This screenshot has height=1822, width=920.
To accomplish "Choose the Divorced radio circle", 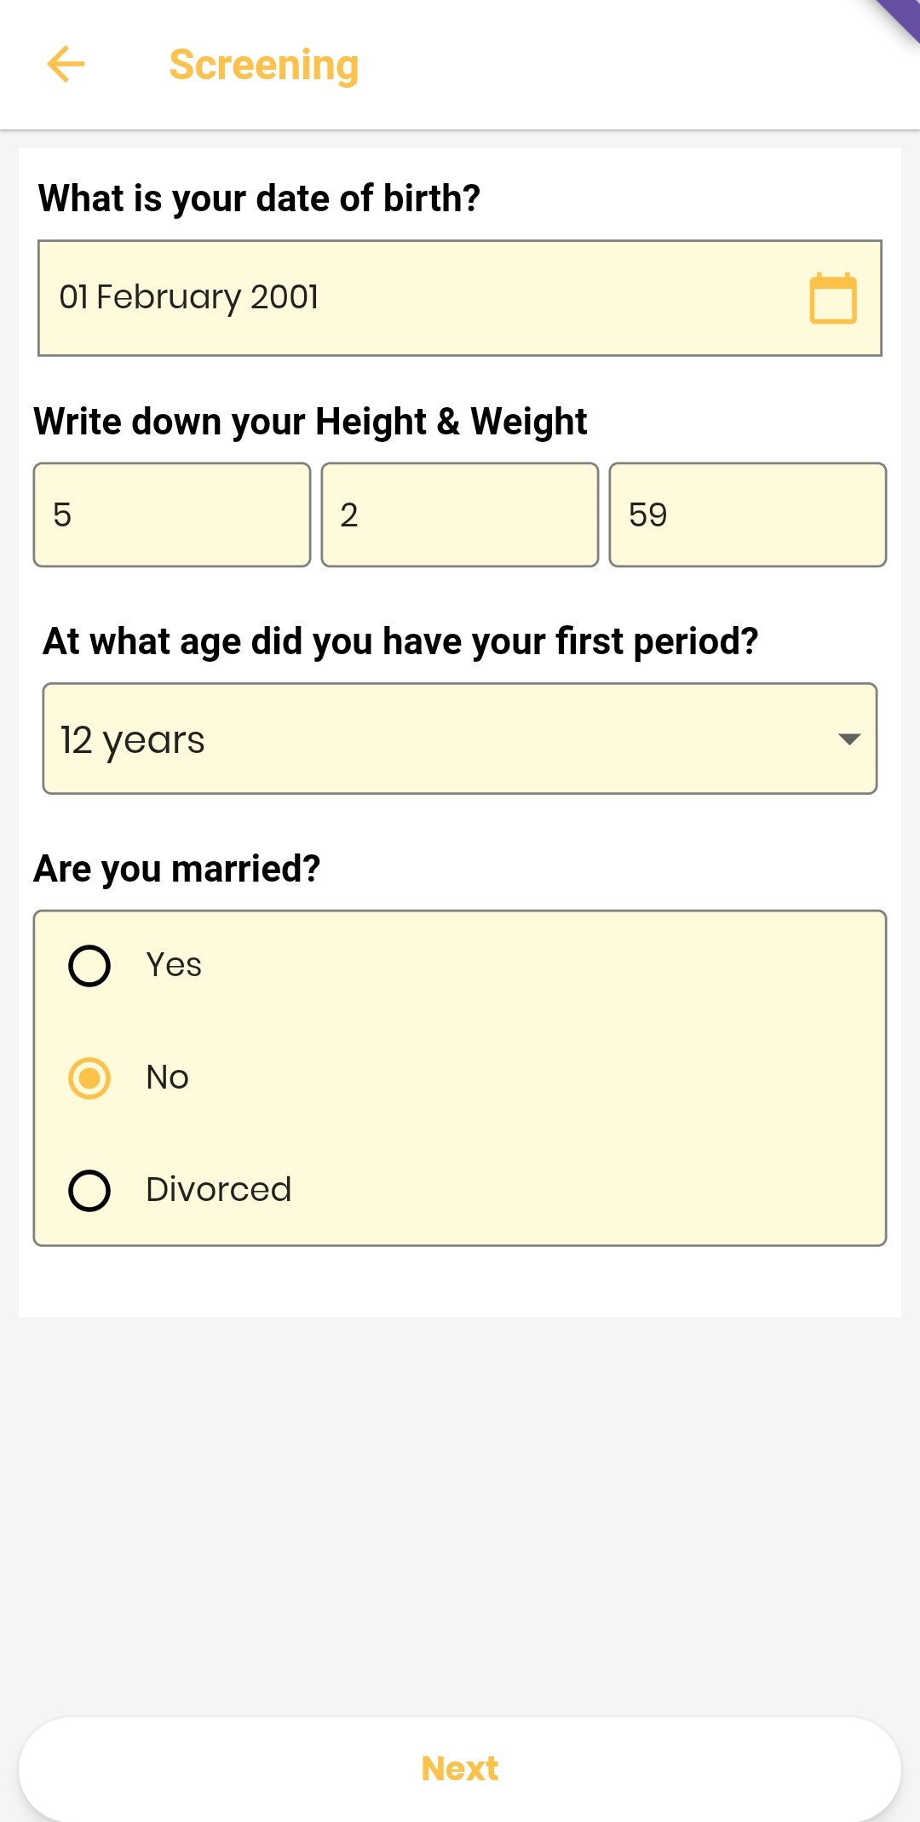I will 89,1191.
